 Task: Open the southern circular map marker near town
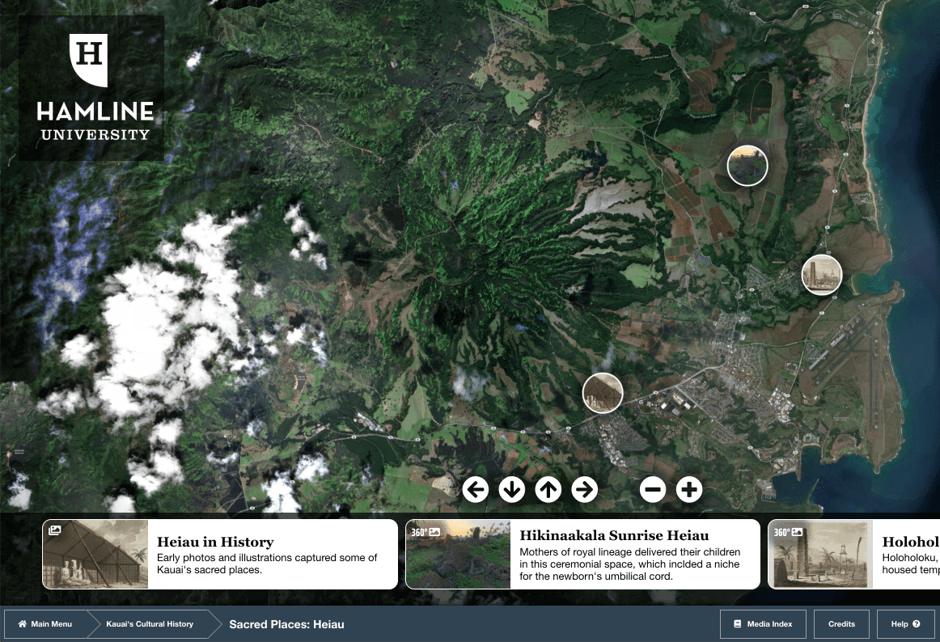click(x=603, y=393)
